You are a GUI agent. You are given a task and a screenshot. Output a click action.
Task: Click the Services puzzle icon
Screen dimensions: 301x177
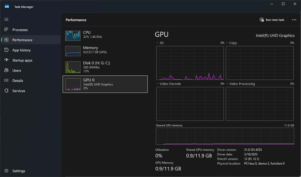pos(6,91)
